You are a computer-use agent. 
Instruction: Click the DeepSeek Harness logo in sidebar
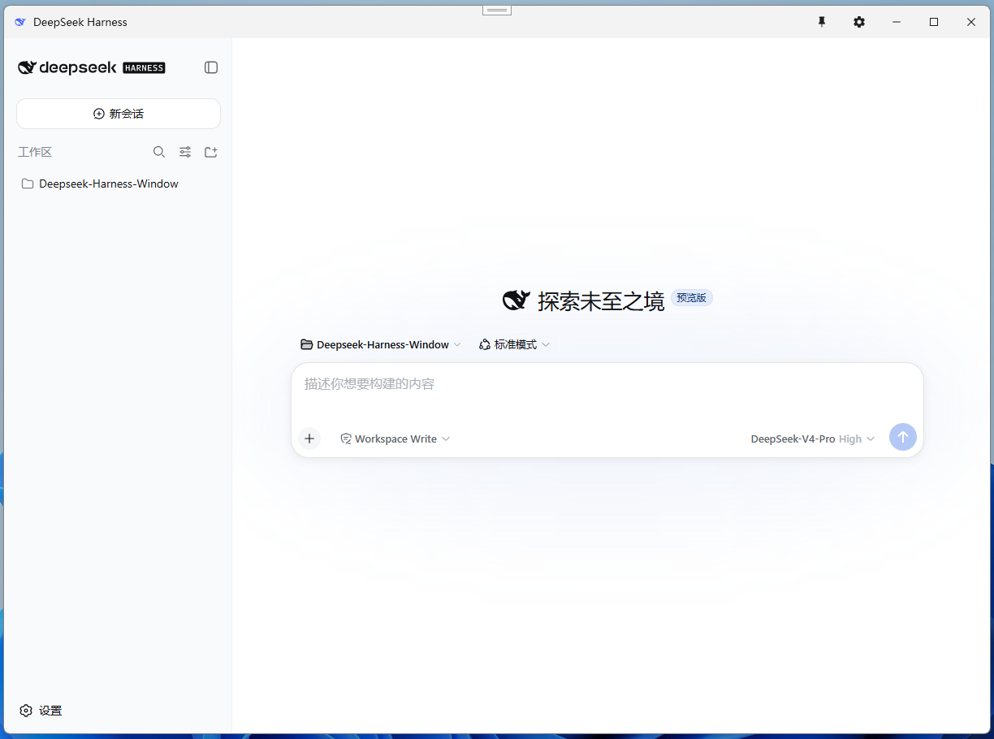click(92, 67)
